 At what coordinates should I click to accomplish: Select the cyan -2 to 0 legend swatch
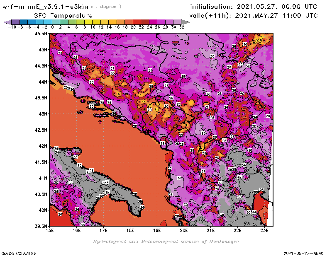pyautogui.click(x=48, y=22)
